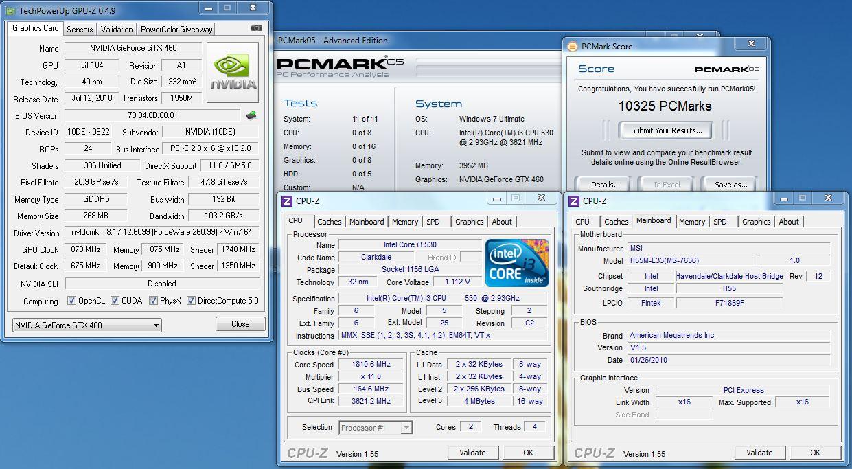
Task: Open the NVIDIA GeForce GTX 460 dropdown
Action: tap(87, 325)
